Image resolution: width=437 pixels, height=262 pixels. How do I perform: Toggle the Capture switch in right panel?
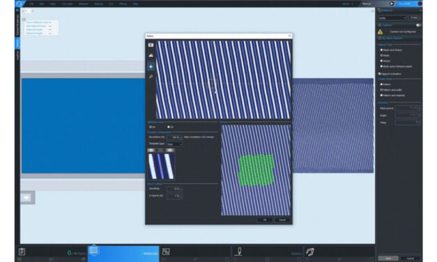point(418,25)
